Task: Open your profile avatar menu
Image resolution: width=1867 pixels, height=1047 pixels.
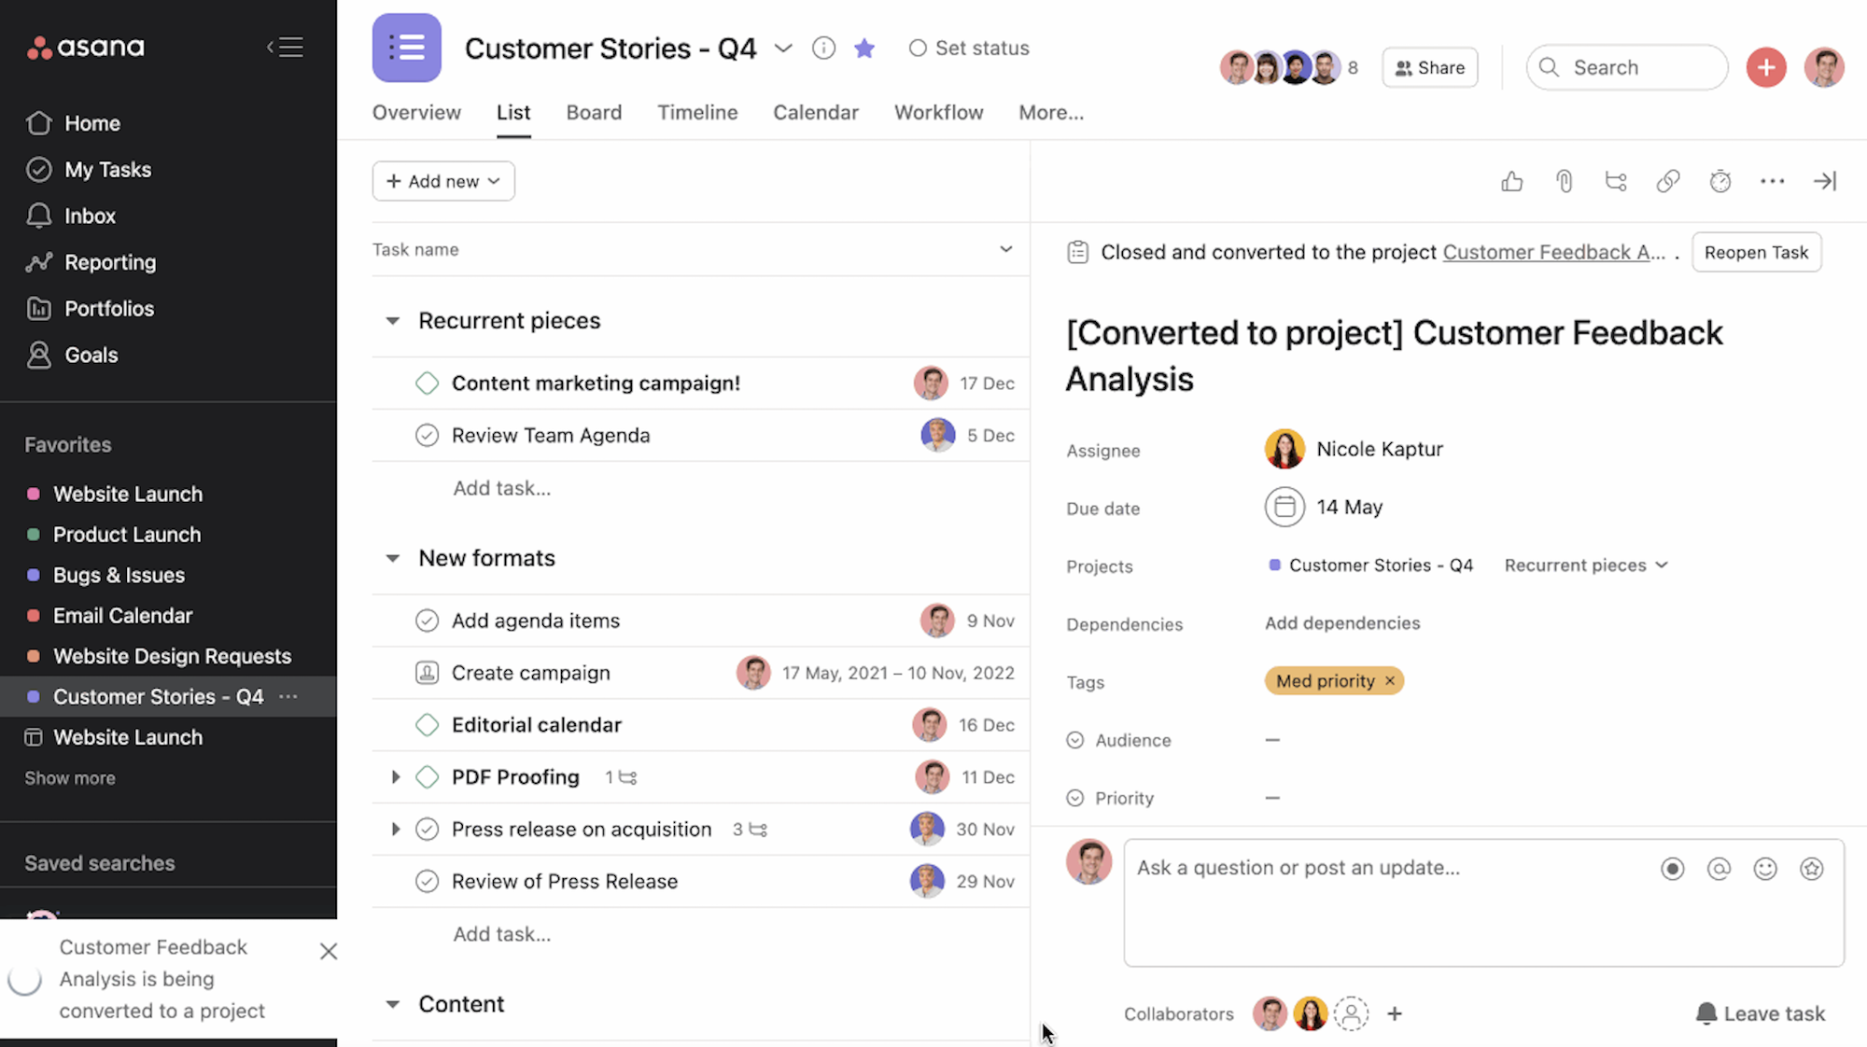Action: 1824,67
